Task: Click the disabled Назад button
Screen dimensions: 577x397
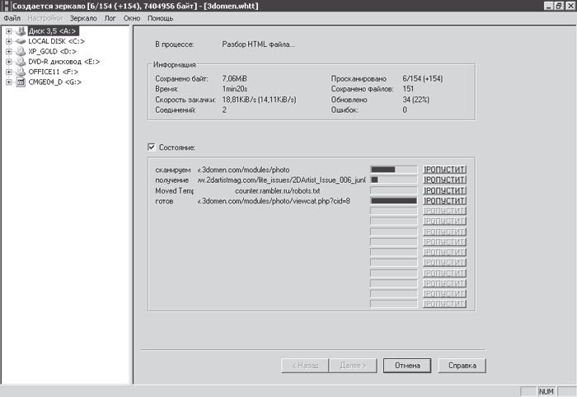Action: tap(305, 366)
